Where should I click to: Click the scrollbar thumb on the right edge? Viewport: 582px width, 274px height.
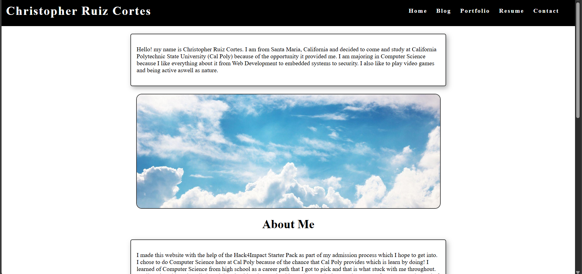[x=579, y=61]
